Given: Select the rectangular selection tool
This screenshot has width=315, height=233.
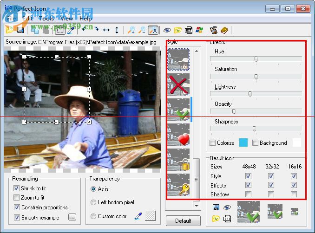Looking at the screenshot, I should pyautogui.click(x=60, y=30).
